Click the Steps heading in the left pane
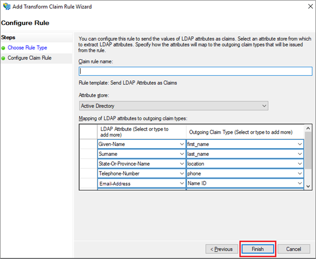 (8, 37)
